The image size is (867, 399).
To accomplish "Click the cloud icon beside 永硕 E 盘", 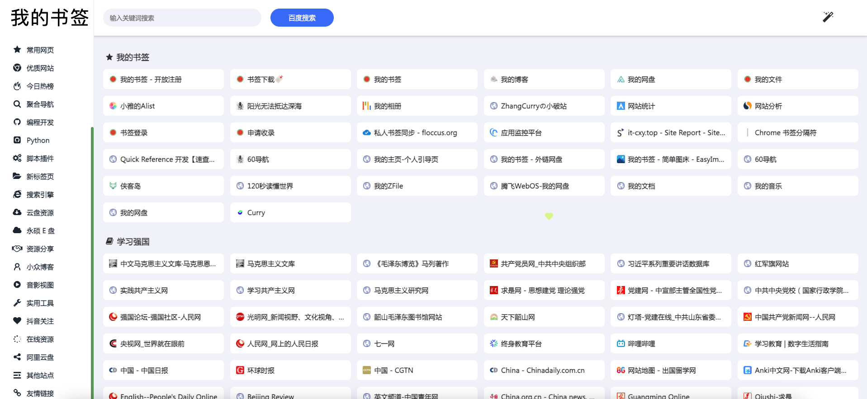I will (17, 230).
